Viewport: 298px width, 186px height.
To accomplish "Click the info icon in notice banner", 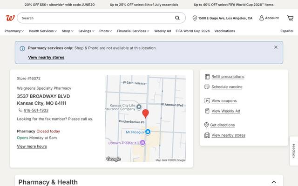I will (22, 48).
